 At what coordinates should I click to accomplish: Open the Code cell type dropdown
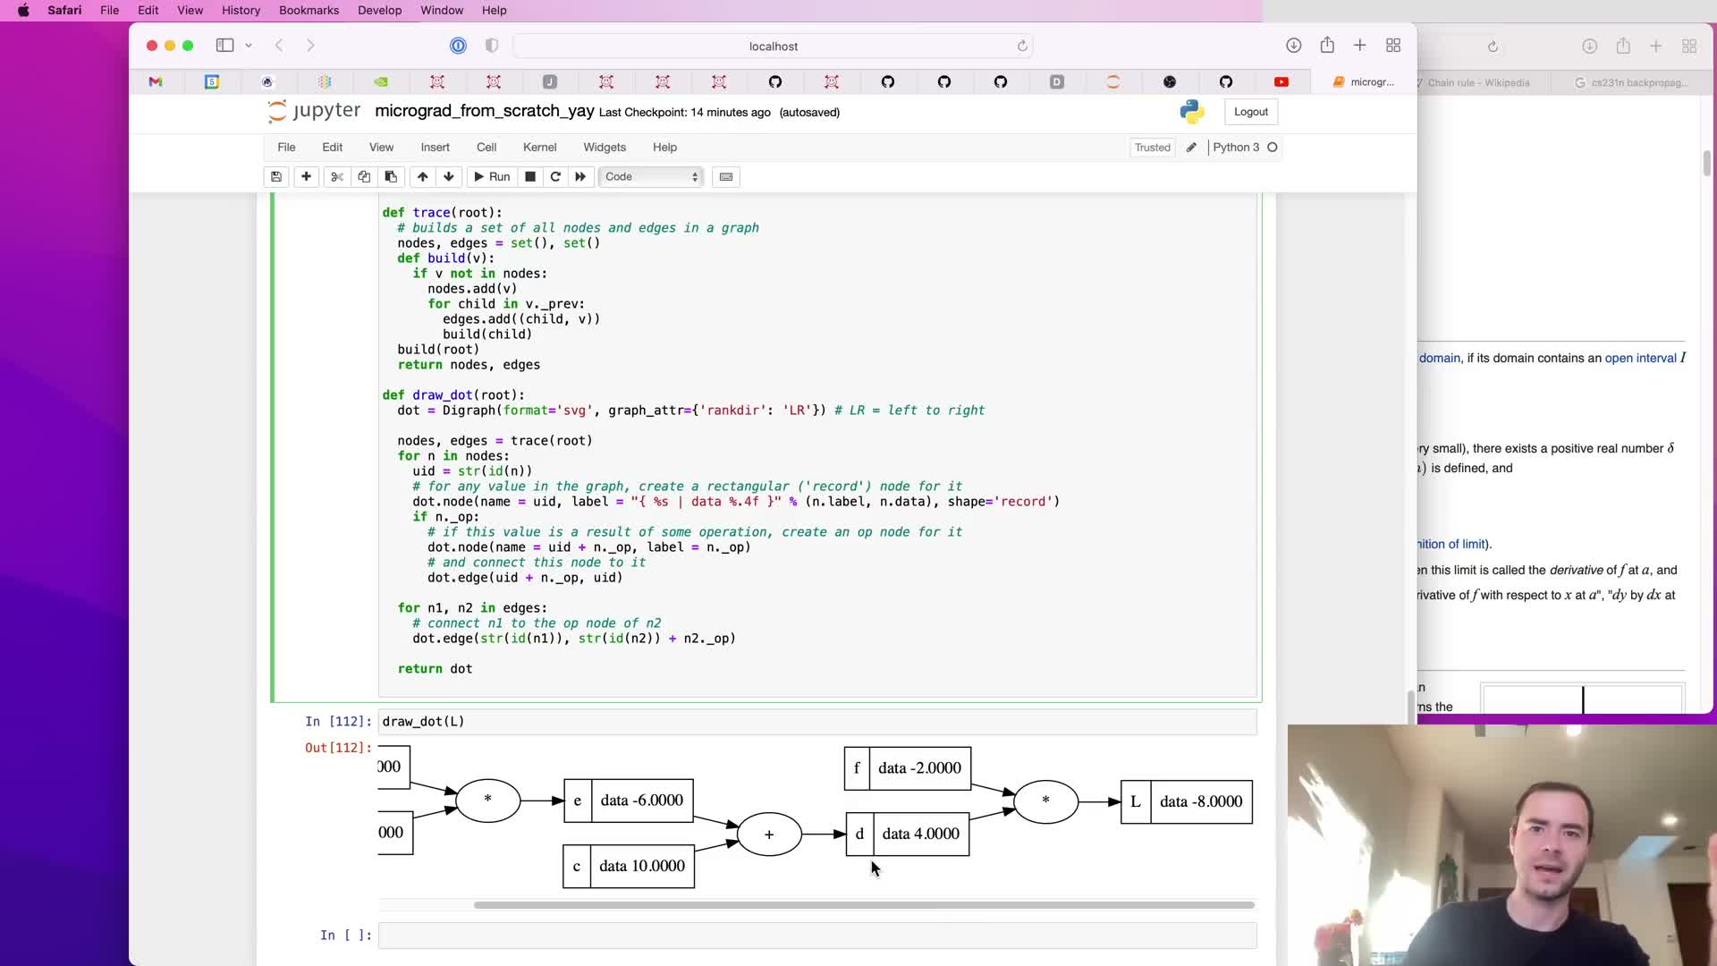click(x=651, y=176)
